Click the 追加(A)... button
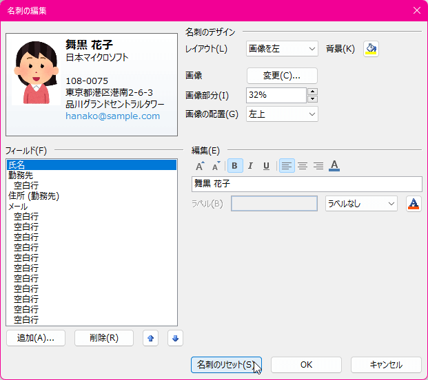 pyautogui.click(x=36, y=338)
